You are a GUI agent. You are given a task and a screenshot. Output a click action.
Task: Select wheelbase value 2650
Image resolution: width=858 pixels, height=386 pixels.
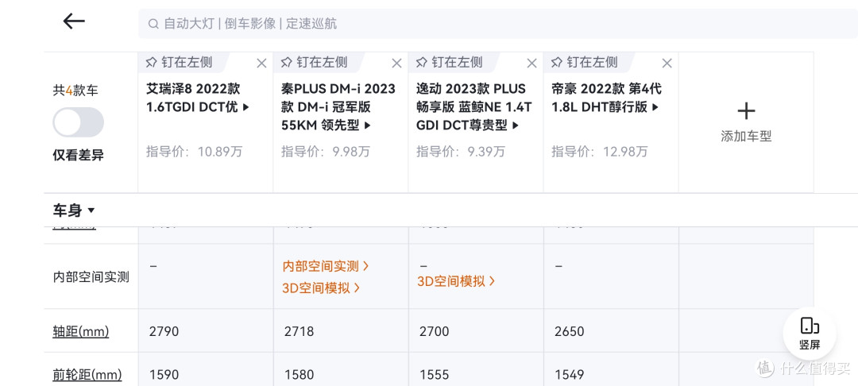[x=569, y=331]
